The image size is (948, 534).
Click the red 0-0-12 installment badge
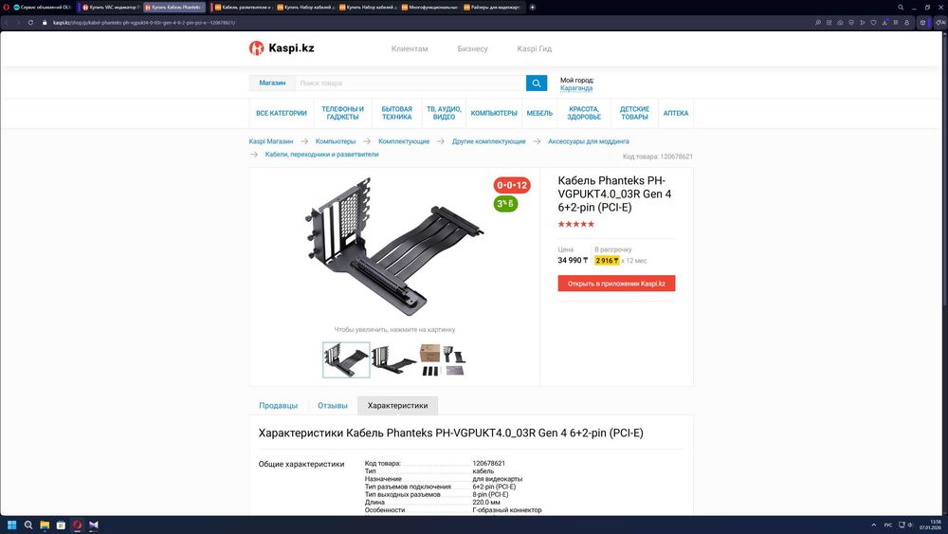512,185
